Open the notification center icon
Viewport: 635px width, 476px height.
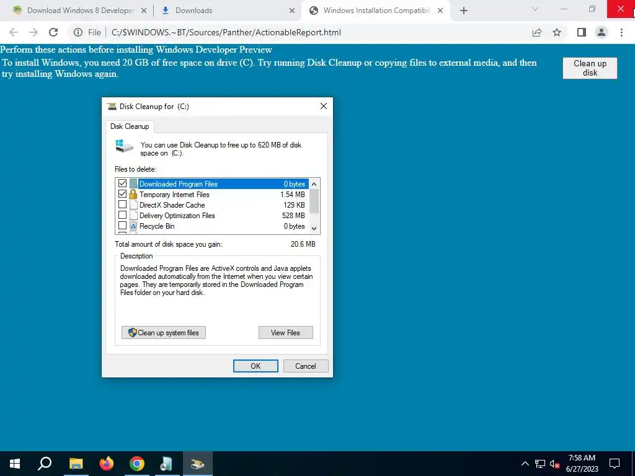pos(615,464)
